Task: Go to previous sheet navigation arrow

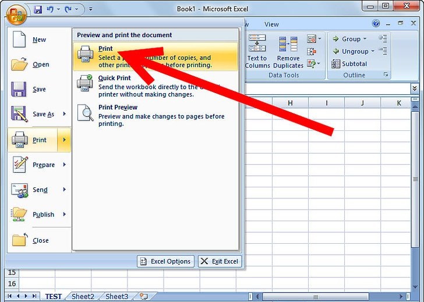Action: point(18,296)
